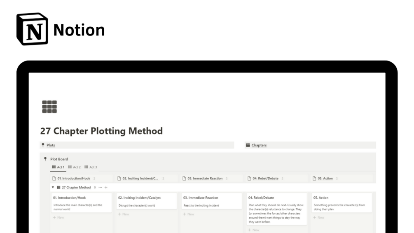The height and width of the screenshot is (233, 414).
Task: Collapse the 27 Chapter Method group triangle
Action: pos(53,188)
